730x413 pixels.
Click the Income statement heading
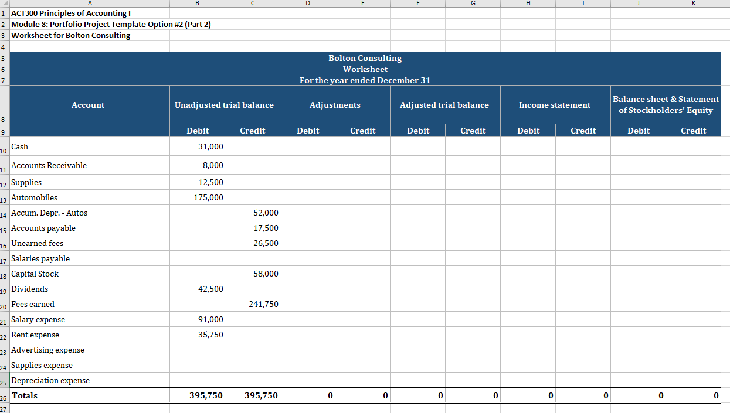tap(555, 105)
